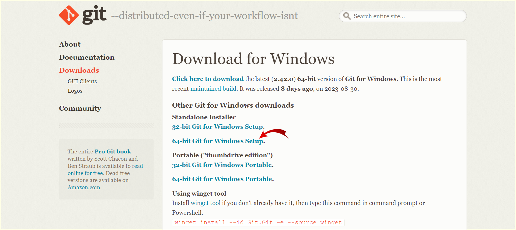Download 32-bit Git for Windows Portable
516x230 pixels.
(222, 165)
